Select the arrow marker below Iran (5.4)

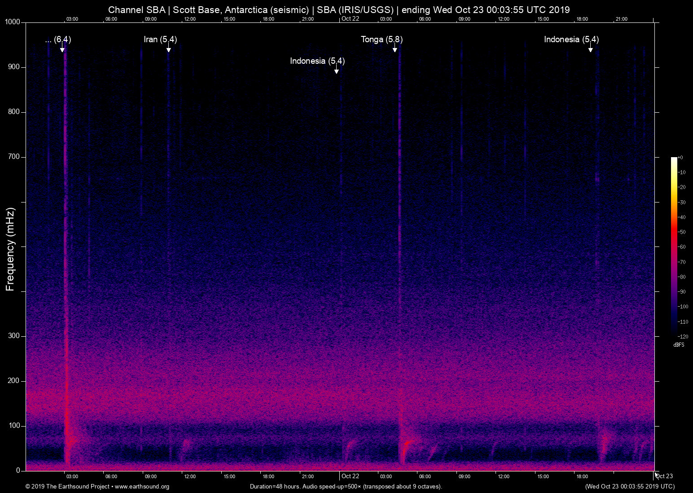[169, 49]
